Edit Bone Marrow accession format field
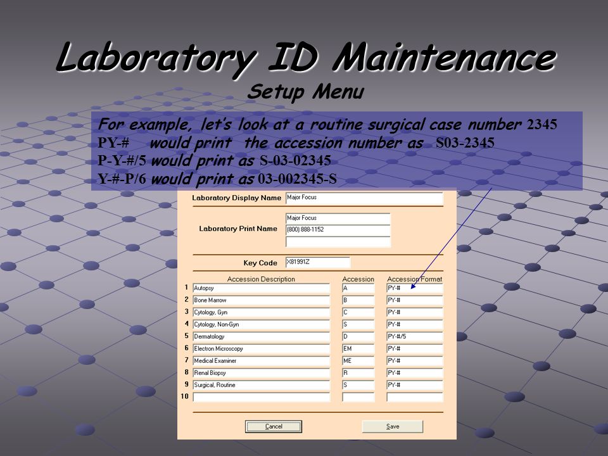Screen dimensions: 608x456 click(x=414, y=300)
